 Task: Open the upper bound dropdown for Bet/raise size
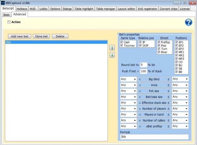pos(180,97)
